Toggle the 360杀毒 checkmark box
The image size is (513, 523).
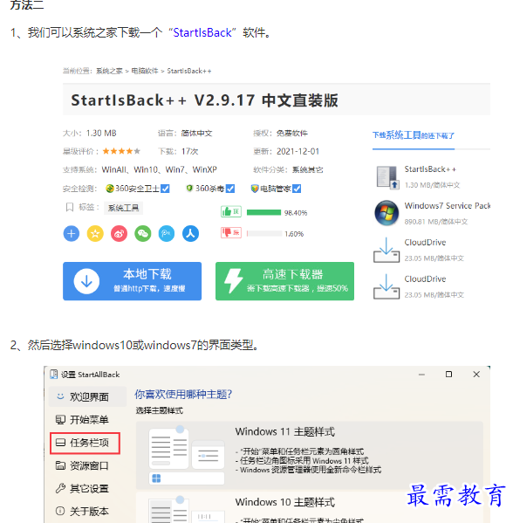(230, 189)
